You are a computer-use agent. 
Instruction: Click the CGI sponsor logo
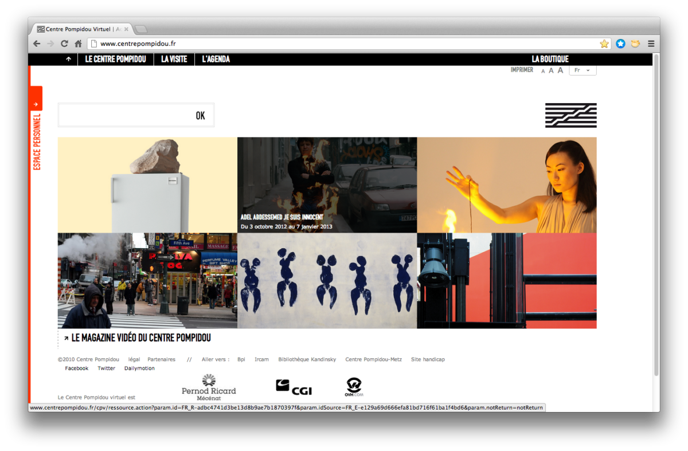[x=294, y=387]
